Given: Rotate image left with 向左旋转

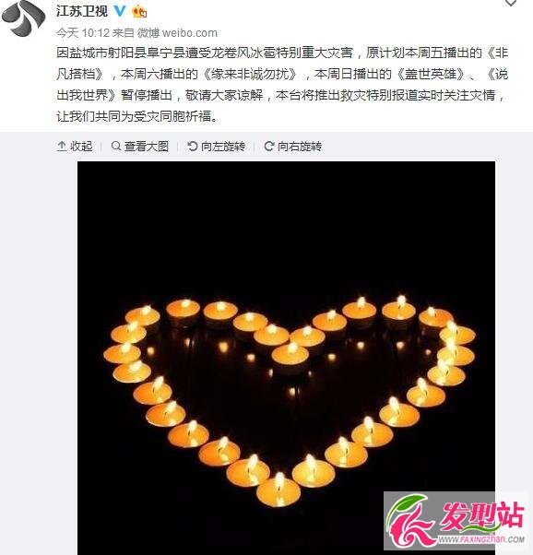Looking at the screenshot, I should click(x=217, y=147).
